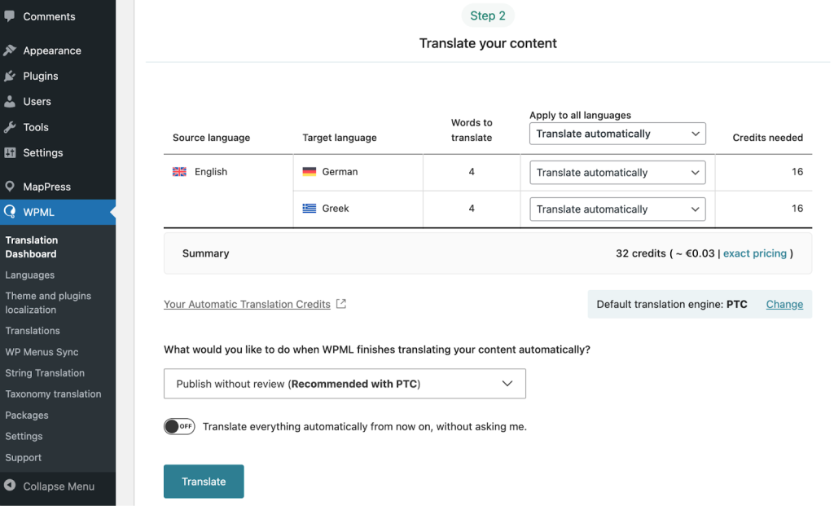
Task: Click the Comments speech bubble icon
Action: 10,16
